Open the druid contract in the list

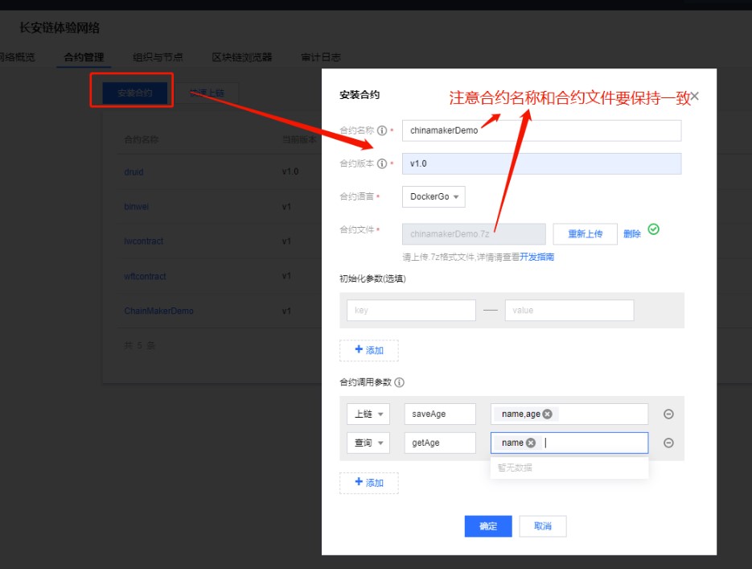[x=134, y=171]
